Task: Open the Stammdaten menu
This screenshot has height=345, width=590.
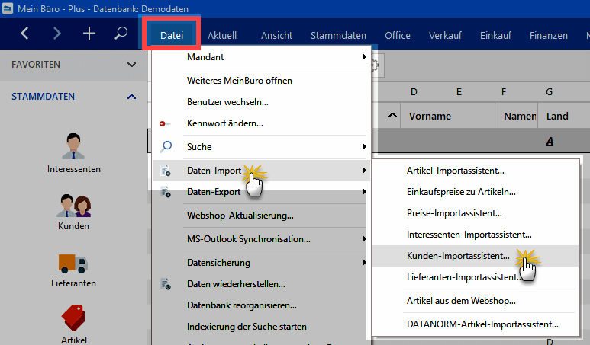Action: (x=338, y=35)
